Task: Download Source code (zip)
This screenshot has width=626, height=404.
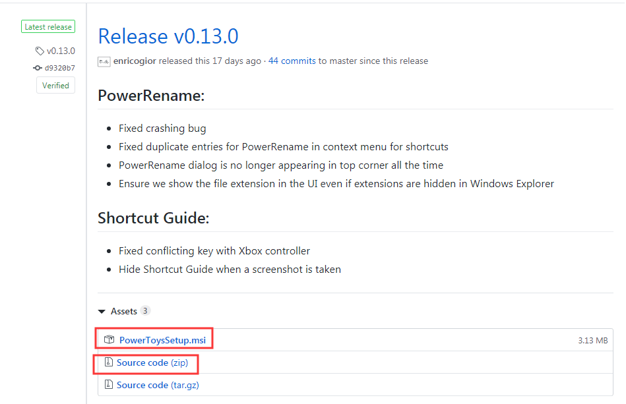Action: [152, 362]
